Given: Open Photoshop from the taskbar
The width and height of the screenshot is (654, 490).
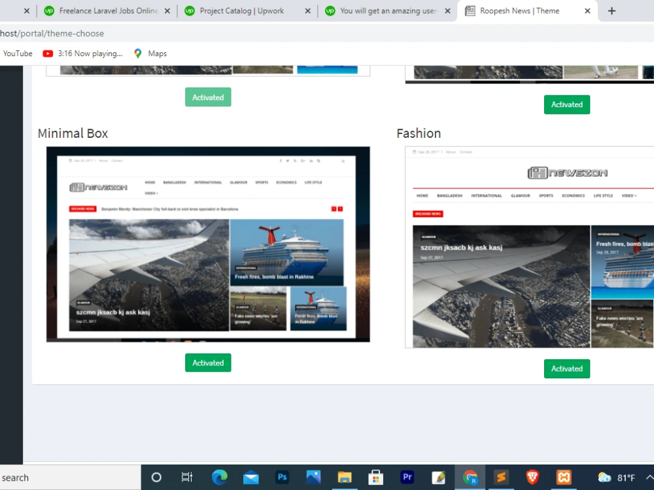Looking at the screenshot, I should pos(282,478).
